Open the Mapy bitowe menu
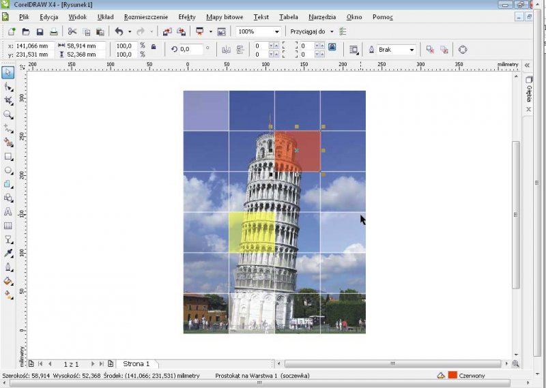 coord(224,16)
